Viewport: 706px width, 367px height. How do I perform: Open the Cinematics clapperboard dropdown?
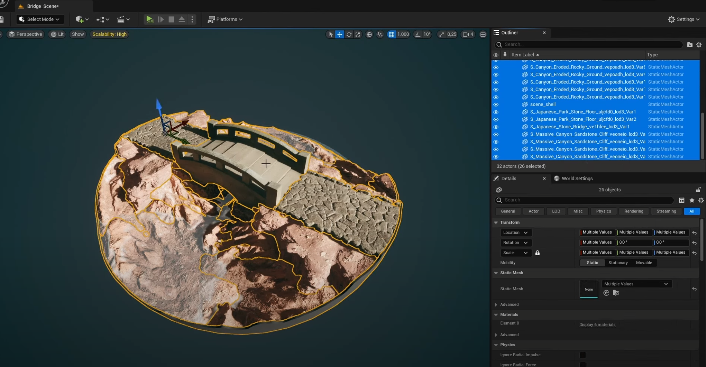click(123, 19)
